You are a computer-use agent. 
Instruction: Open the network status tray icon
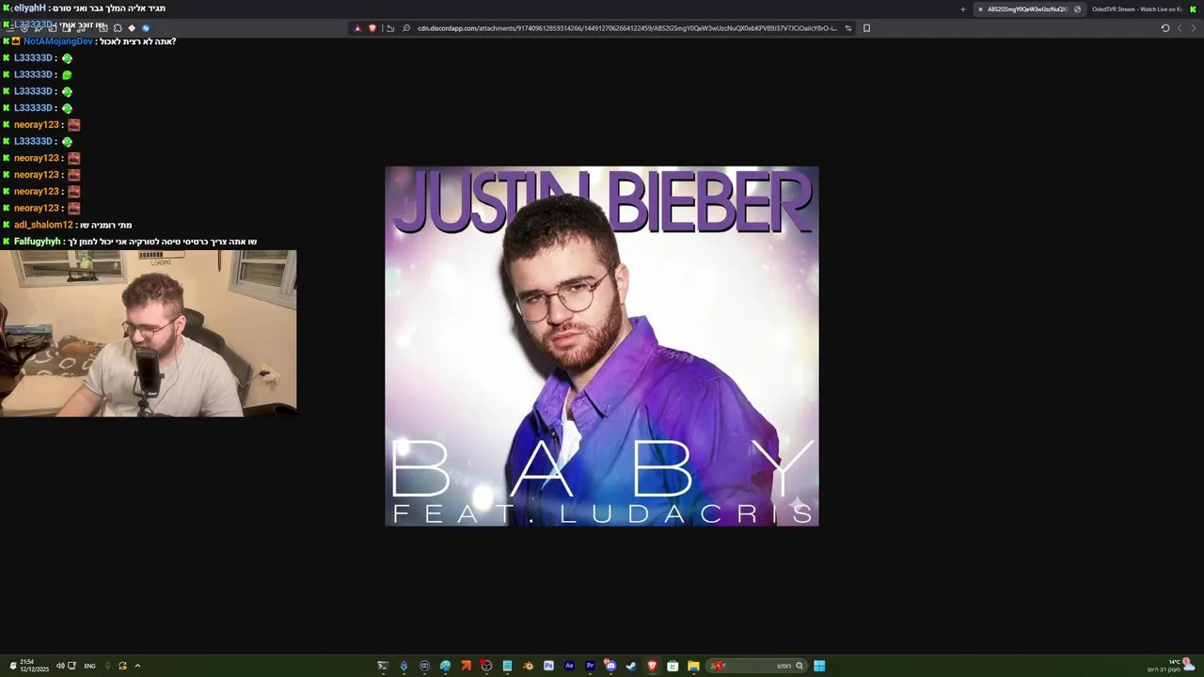click(x=71, y=666)
